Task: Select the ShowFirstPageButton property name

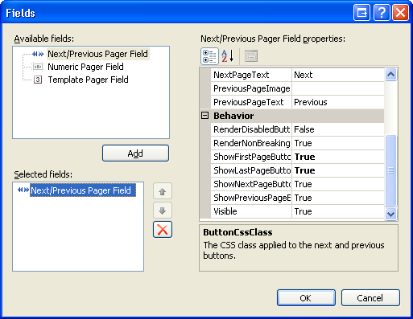Action: pos(251,157)
